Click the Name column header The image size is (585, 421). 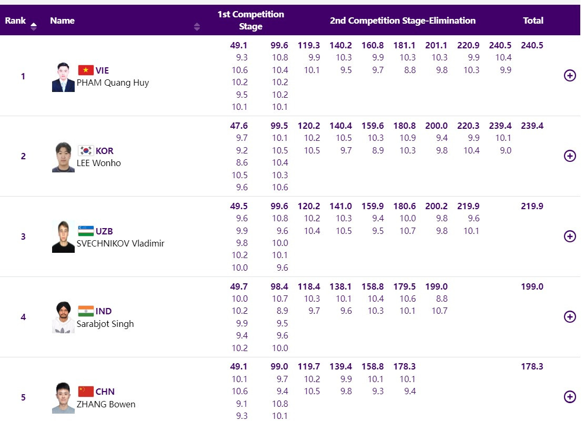(x=62, y=20)
